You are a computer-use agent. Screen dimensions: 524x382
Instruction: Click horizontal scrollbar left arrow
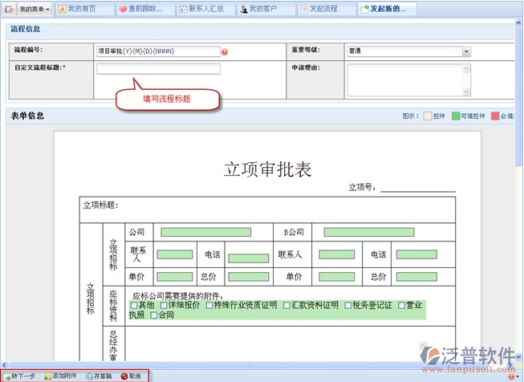(x=4, y=365)
